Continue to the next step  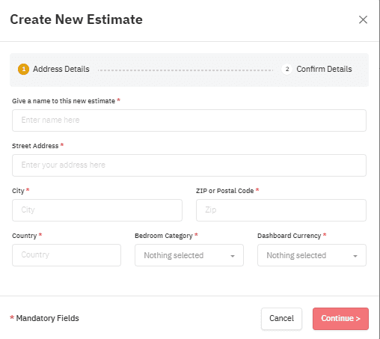tap(340, 319)
